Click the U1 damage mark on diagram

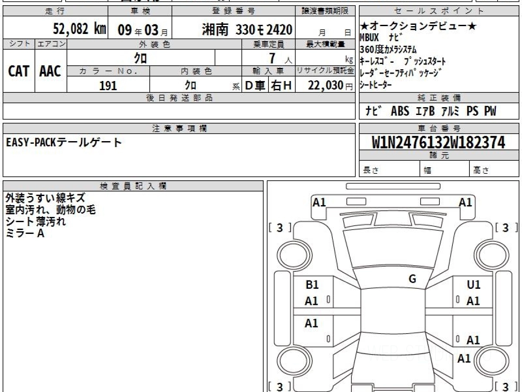[473, 285]
